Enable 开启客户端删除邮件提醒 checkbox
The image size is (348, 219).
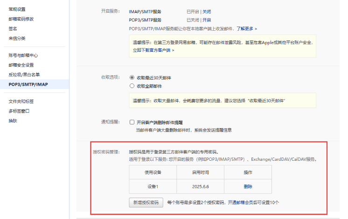tap(132, 122)
